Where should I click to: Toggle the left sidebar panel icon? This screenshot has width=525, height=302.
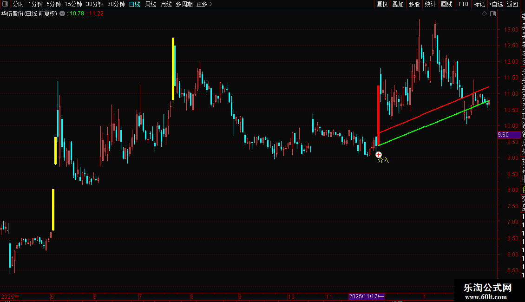pyautogui.click(x=5, y=4)
